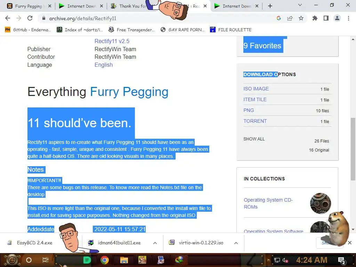Open the Google icon in address bar
The width and height of the screenshot is (356, 267).
tap(279, 18)
